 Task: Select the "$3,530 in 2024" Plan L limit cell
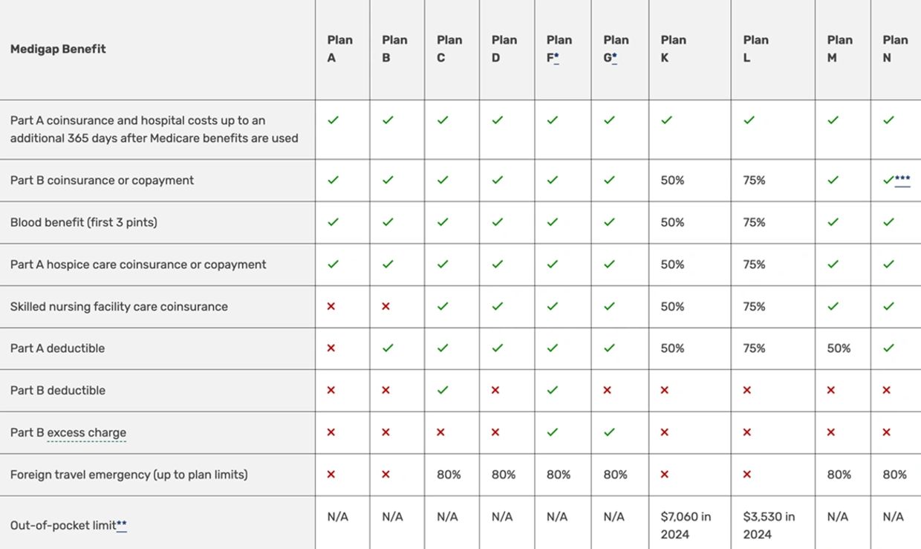coord(769,525)
